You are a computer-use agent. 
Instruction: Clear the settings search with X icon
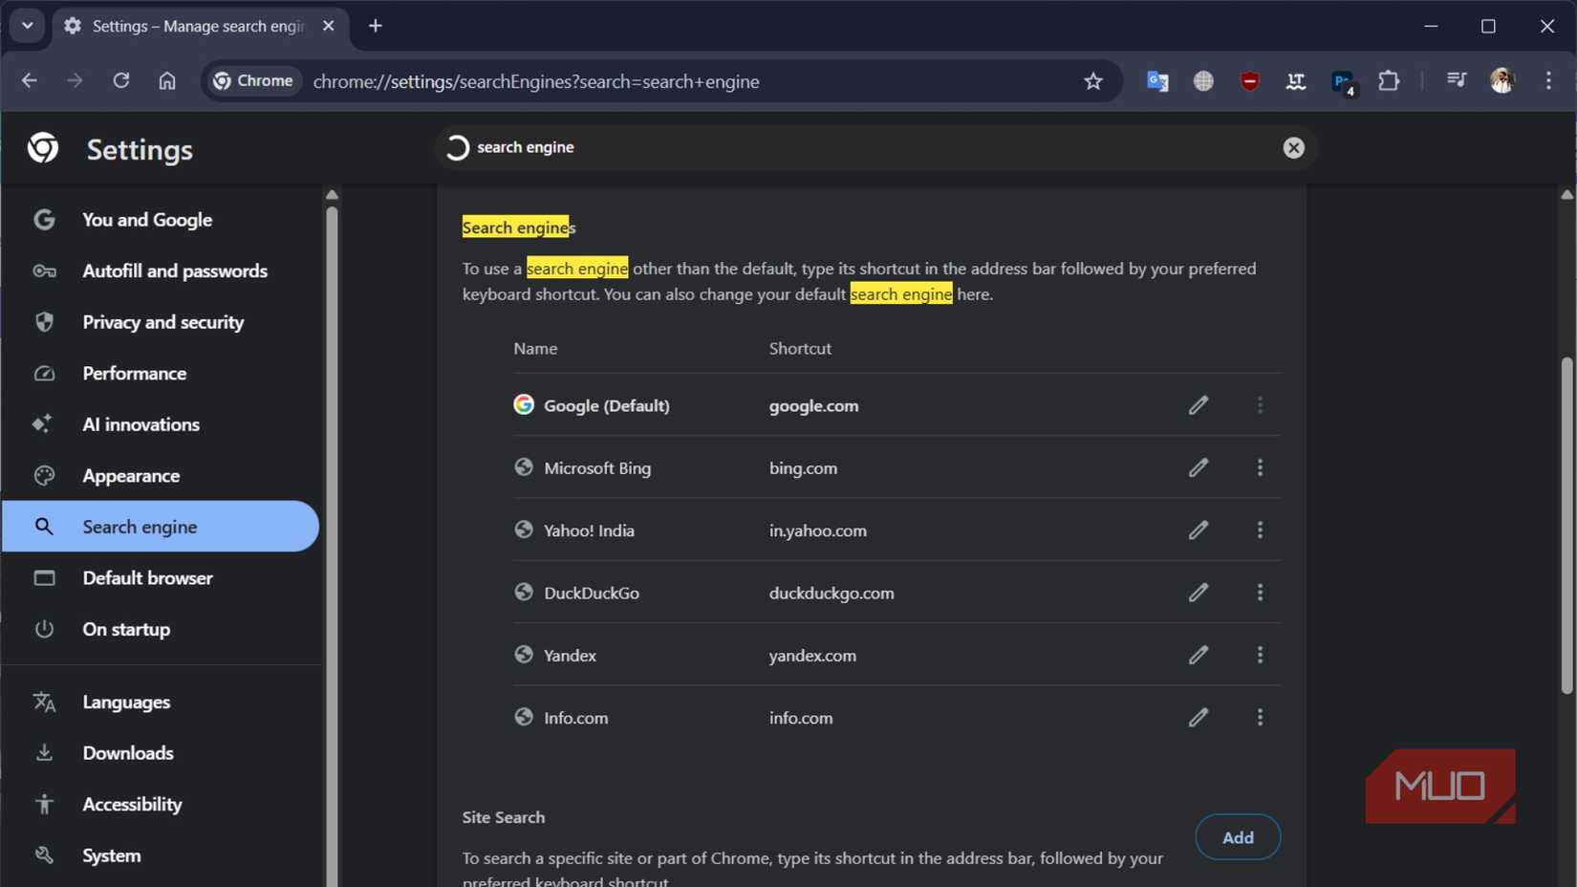pyautogui.click(x=1293, y=147)
